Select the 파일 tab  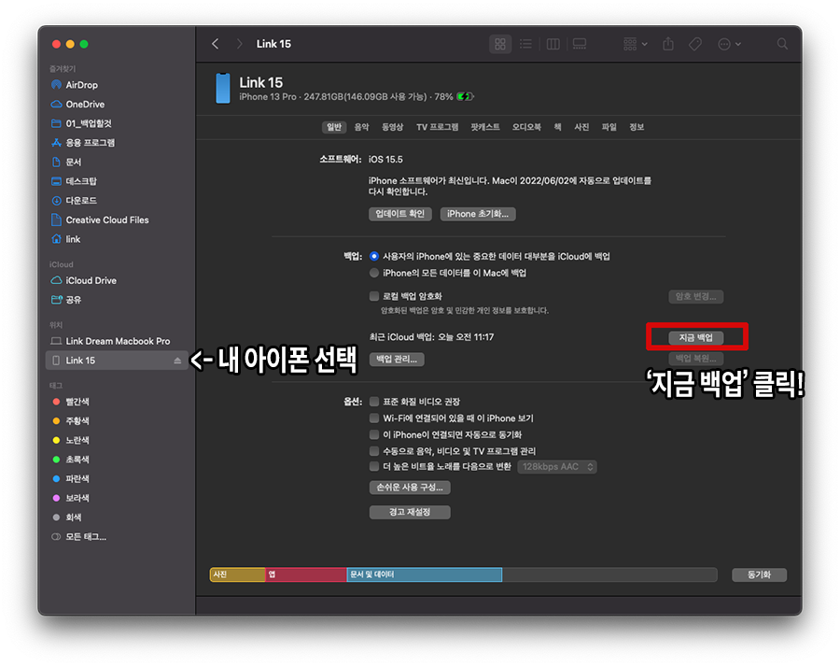coord(609,127)
